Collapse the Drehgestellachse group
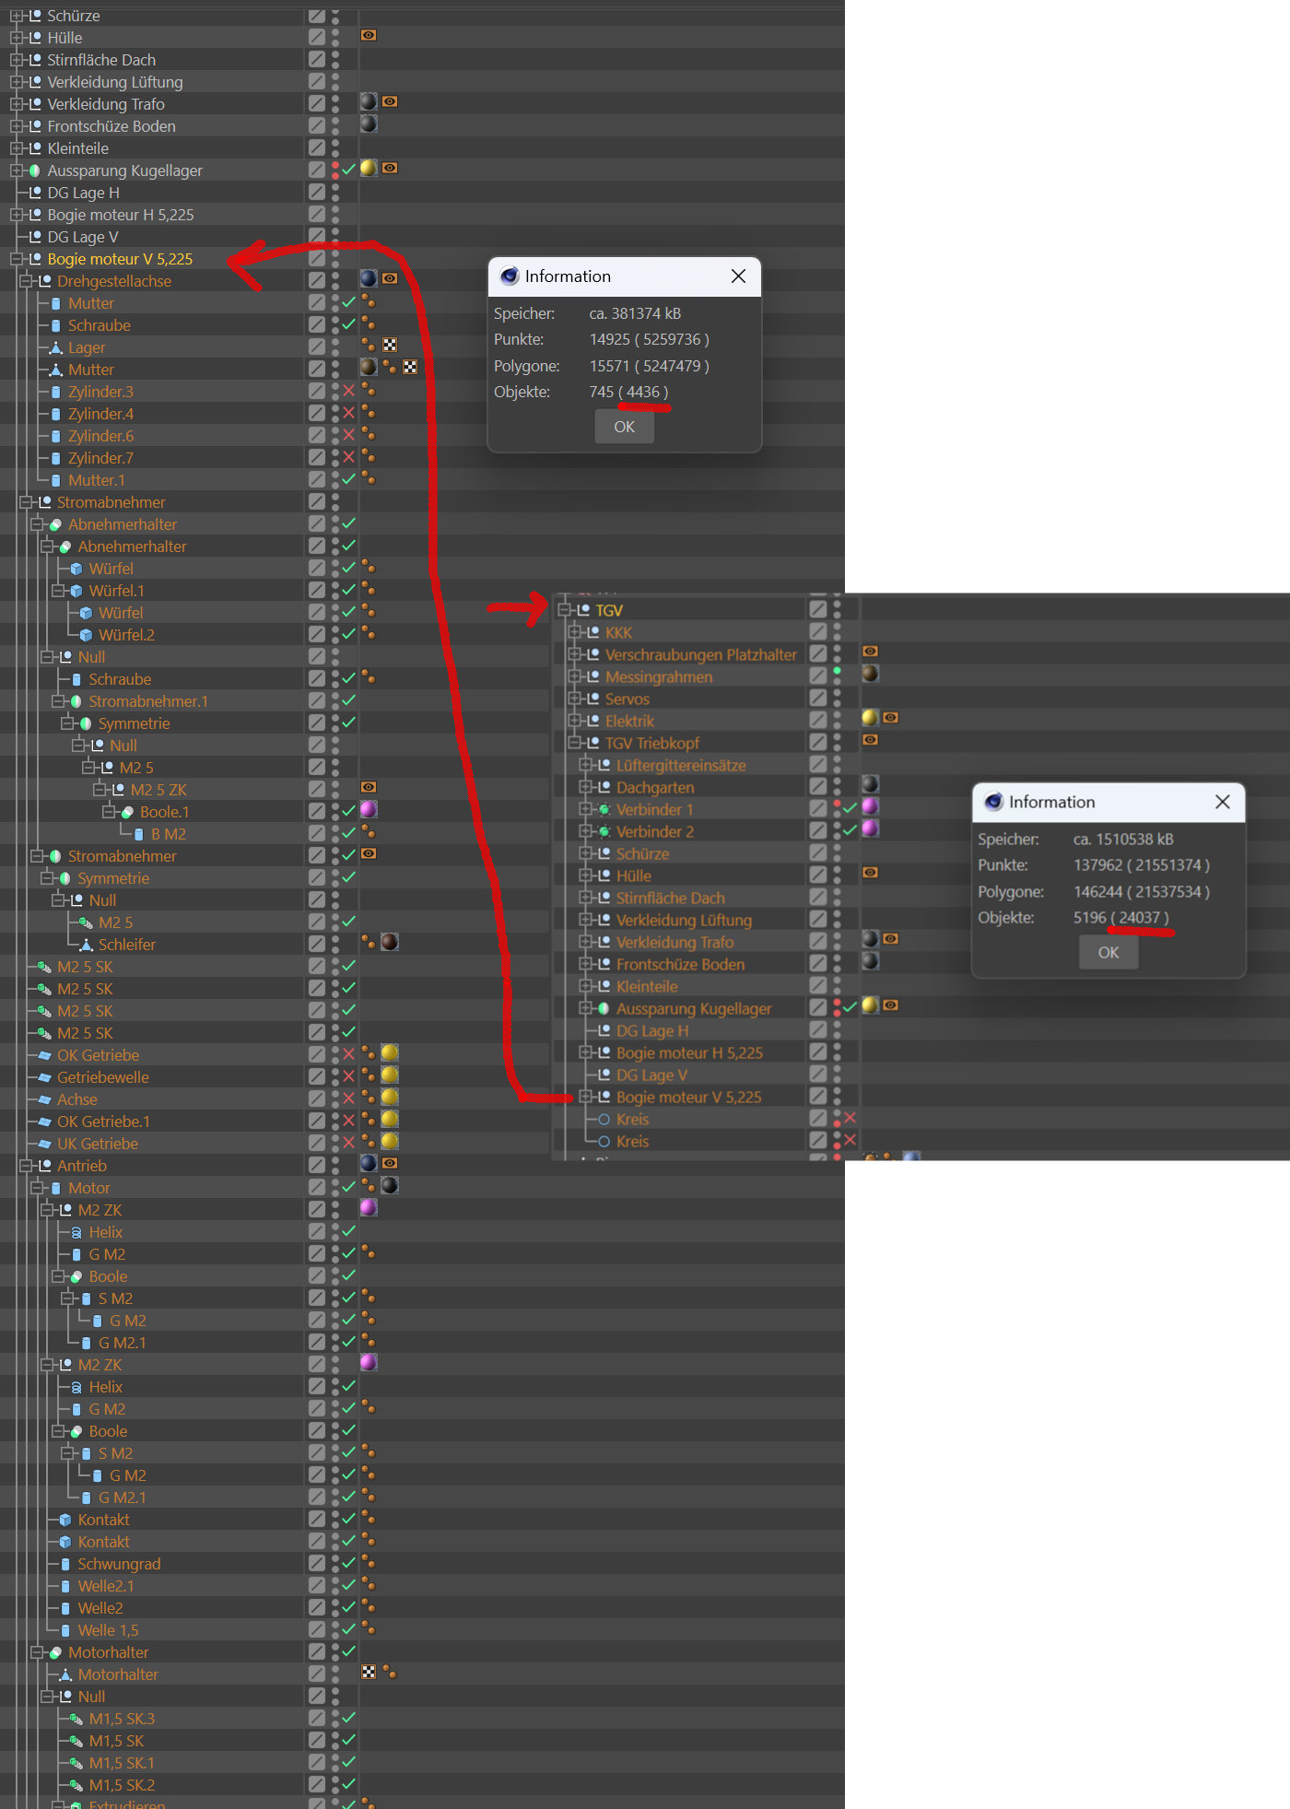The width and height of the screenshot is (1290, 1809). pos(26,281)
